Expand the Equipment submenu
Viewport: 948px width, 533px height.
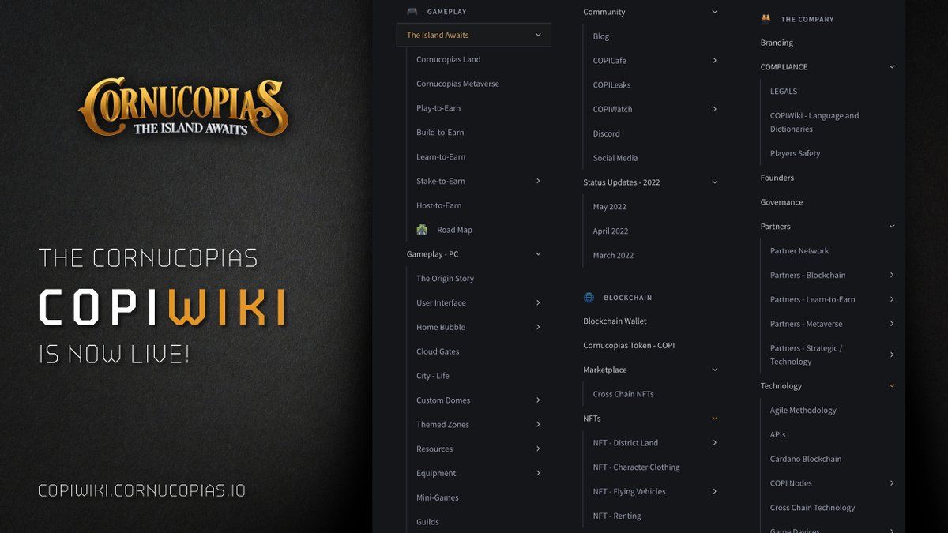click(x=538, y=473)
